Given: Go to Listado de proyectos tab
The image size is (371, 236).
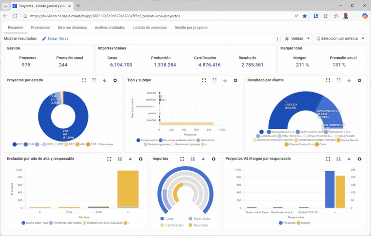Looking at the screenshot, I should coord(149,28).
